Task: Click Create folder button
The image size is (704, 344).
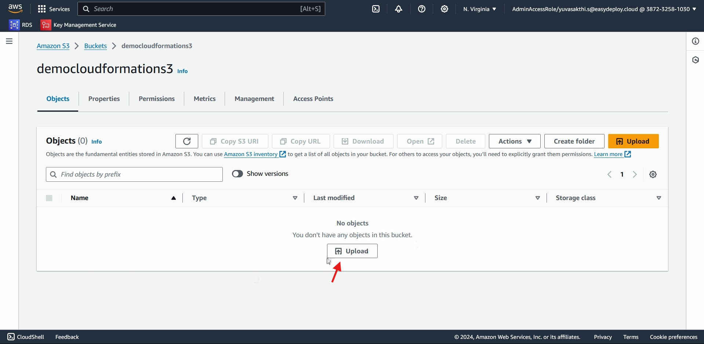Action: point(574,141)
